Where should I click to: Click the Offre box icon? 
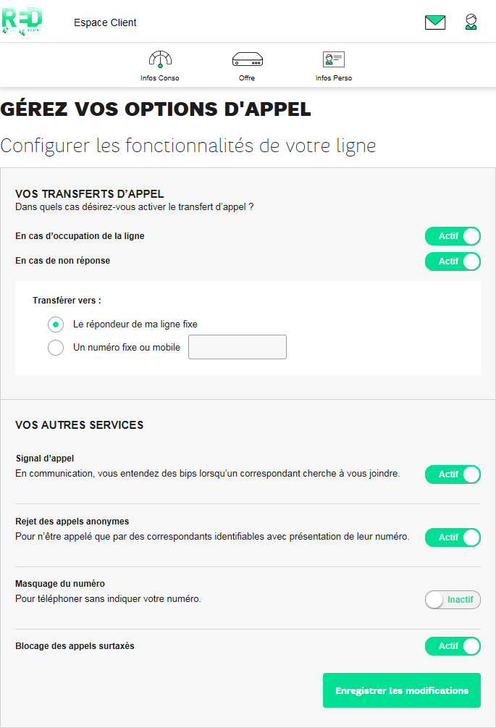[x=247, y=59]
